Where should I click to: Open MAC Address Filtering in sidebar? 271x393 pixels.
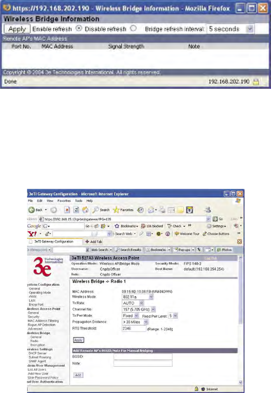pyautogui.click(x=43, y=321)
